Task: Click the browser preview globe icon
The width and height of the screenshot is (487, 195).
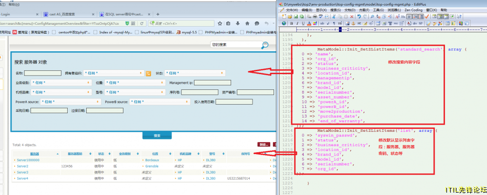Action: tap(284, 23)
